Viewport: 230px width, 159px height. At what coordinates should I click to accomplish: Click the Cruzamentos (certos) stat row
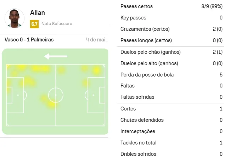coord(171,29)
